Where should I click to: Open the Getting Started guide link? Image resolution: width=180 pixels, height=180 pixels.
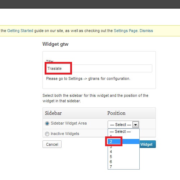pos(20,31)
